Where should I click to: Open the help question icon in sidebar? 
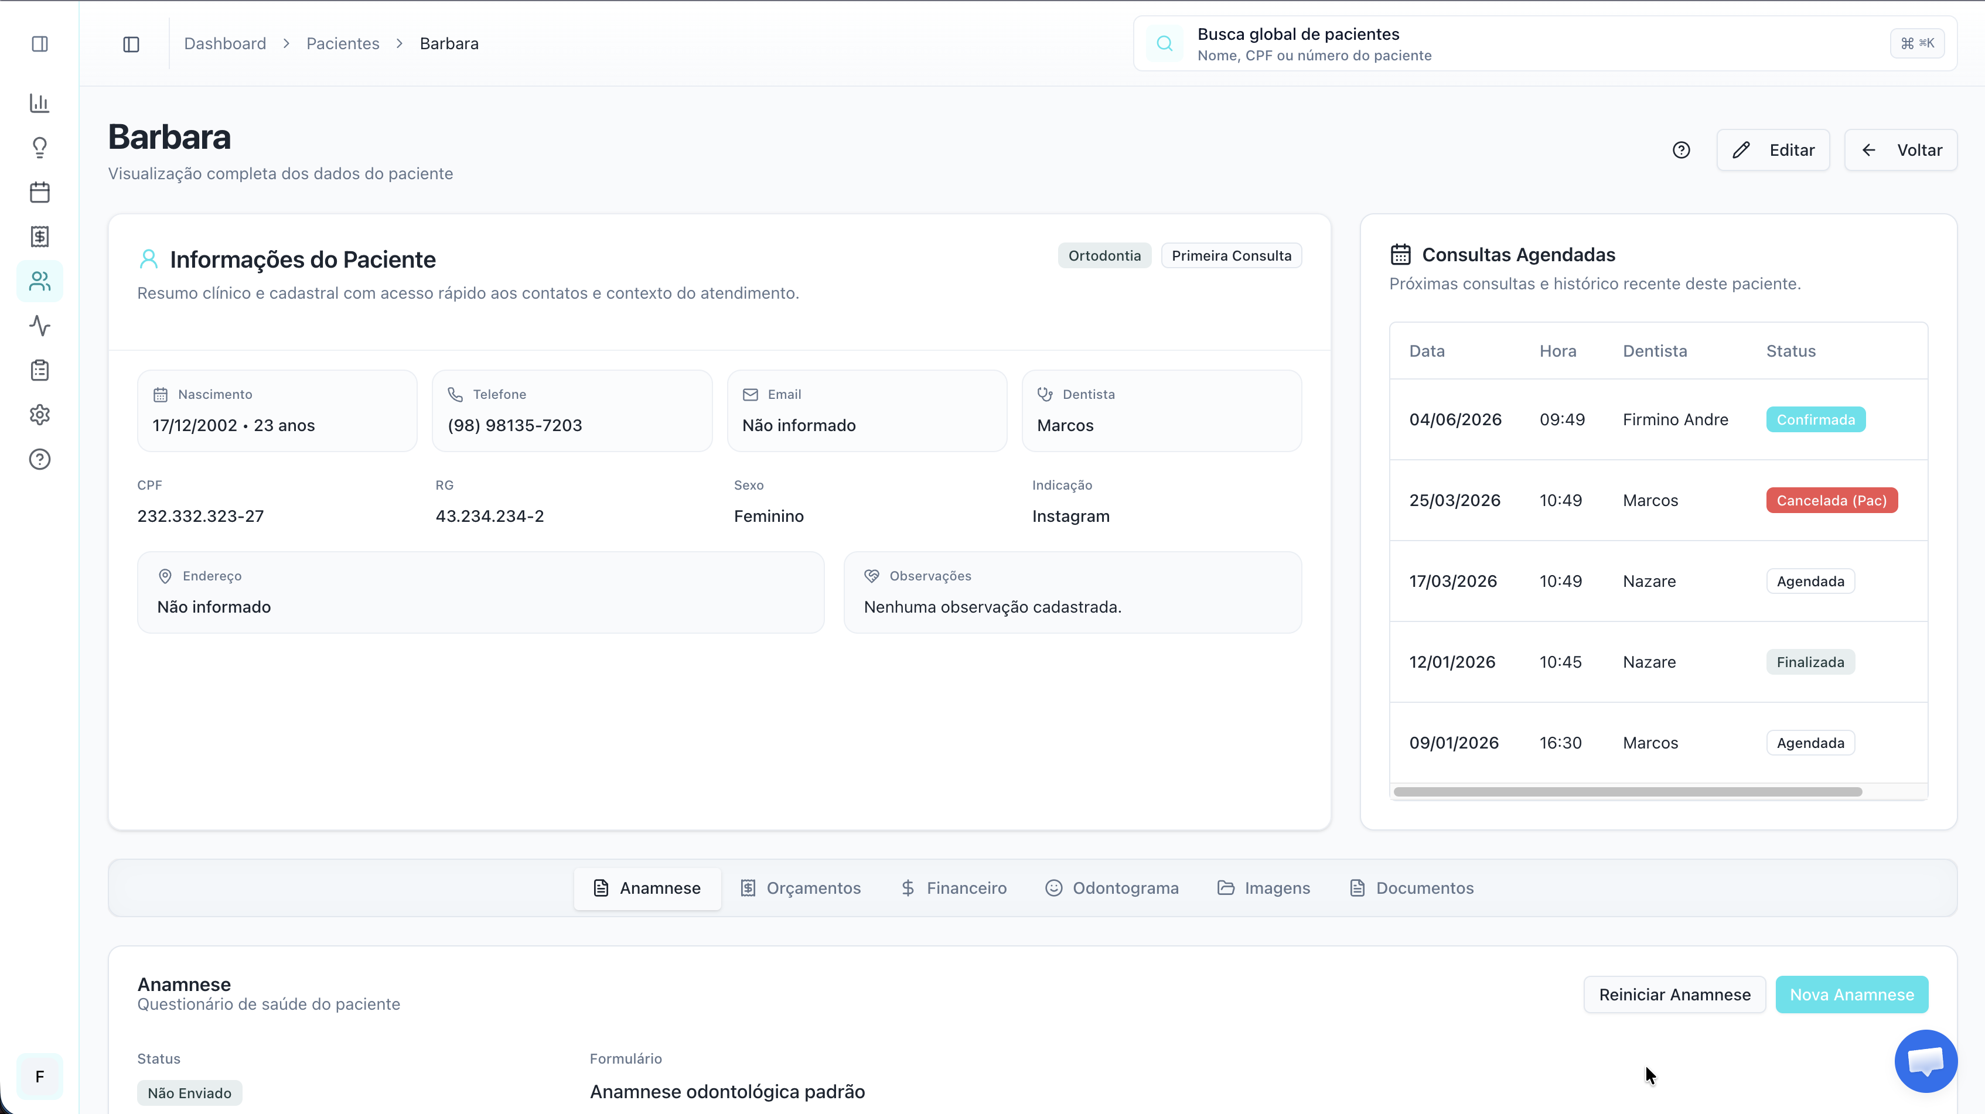click(39, 459)
